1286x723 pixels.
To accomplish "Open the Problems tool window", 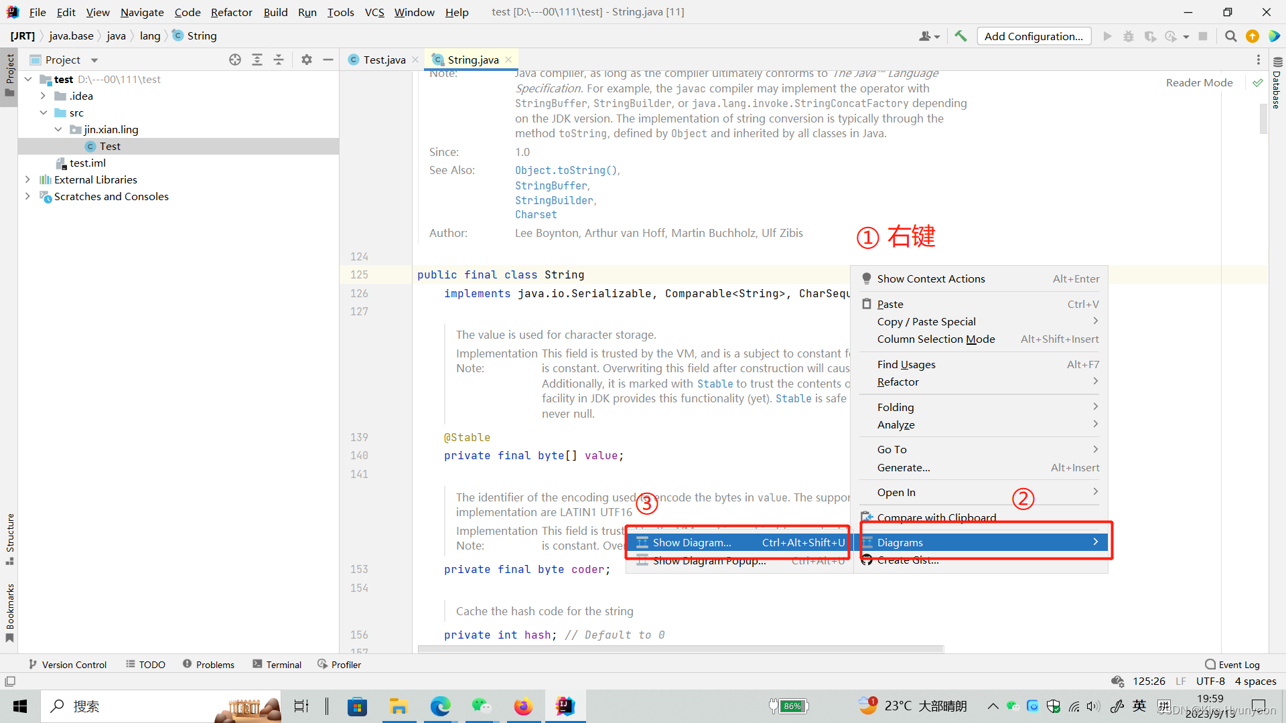I will tap(208, 665).
